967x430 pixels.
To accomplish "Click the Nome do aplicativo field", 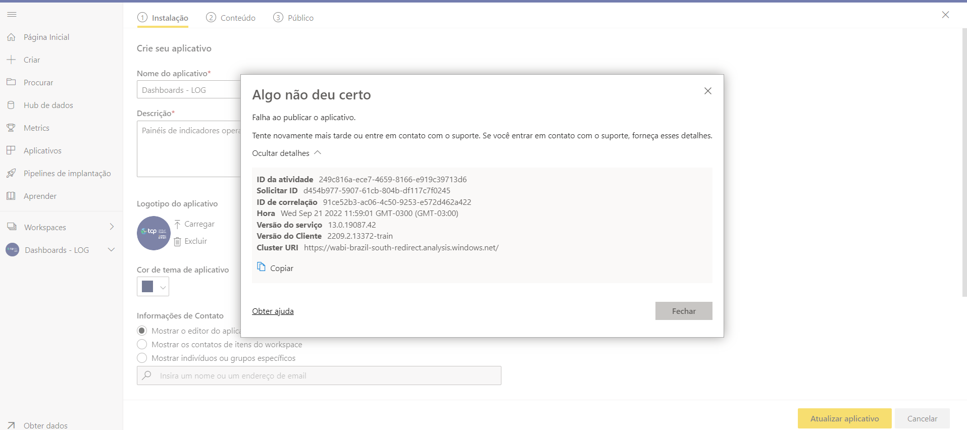I will click(189, 90).
